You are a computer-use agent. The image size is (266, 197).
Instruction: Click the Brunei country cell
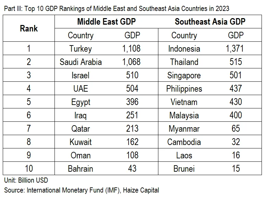184,169
